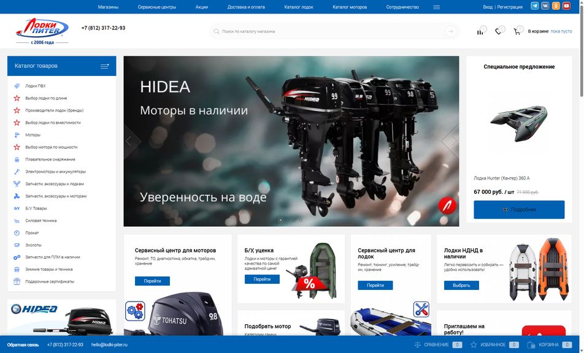Click the Hidea brand banner in sidebar
The width and height of the screenshot is (584, 353).
click(62, 317)
